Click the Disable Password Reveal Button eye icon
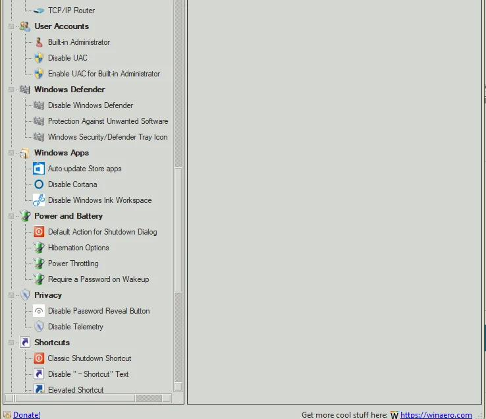Image resolution: width=486 pixels, height=419 pixels. (x=39, y=311)
